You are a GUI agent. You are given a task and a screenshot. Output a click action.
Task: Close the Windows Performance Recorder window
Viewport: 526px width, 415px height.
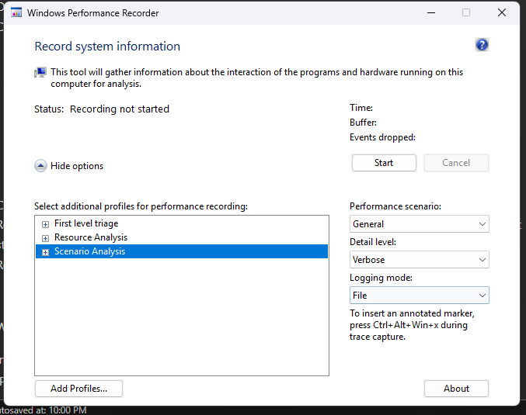[x=502, y=12]
